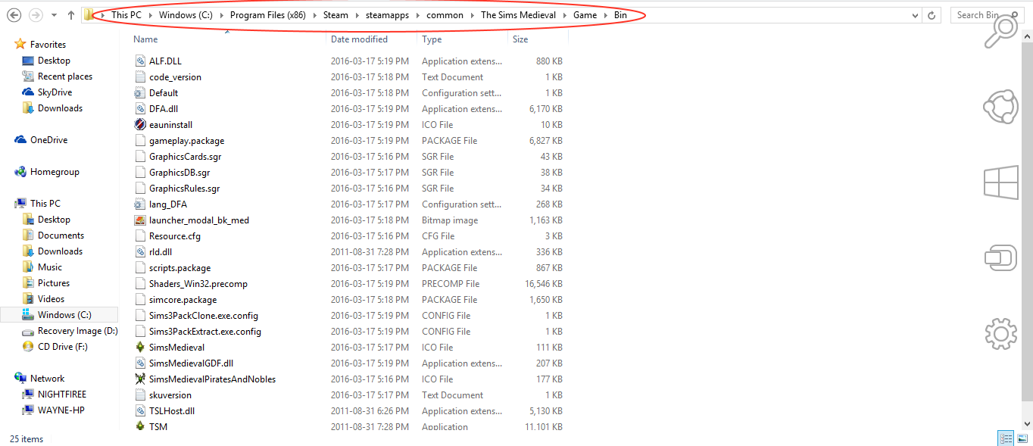Open Recent places under Favorites
This screenshot has height=446, width=1033.
pos(65,76)
